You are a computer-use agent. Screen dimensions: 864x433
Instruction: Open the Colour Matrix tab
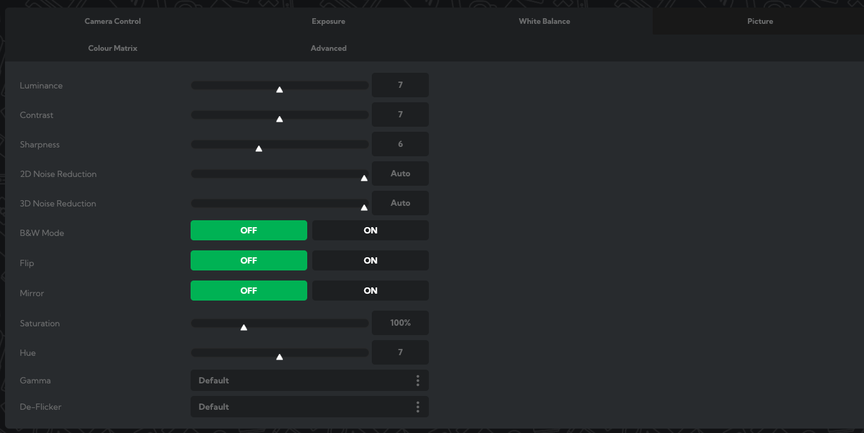tap(113, 48)
